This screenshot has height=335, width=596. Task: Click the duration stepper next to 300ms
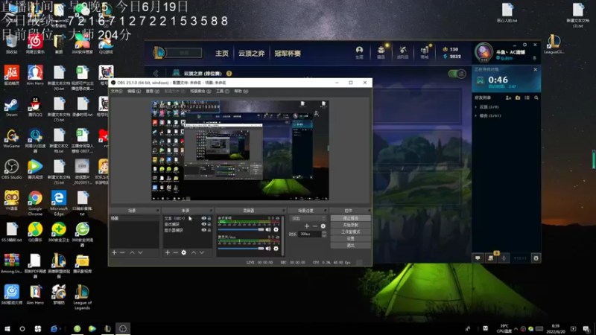pyautogui.click(x=324, y=234)
